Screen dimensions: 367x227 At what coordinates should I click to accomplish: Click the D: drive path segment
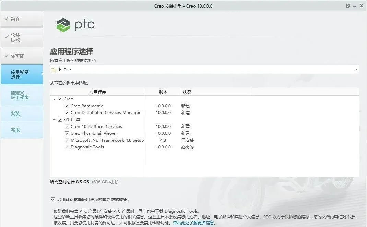66,70
